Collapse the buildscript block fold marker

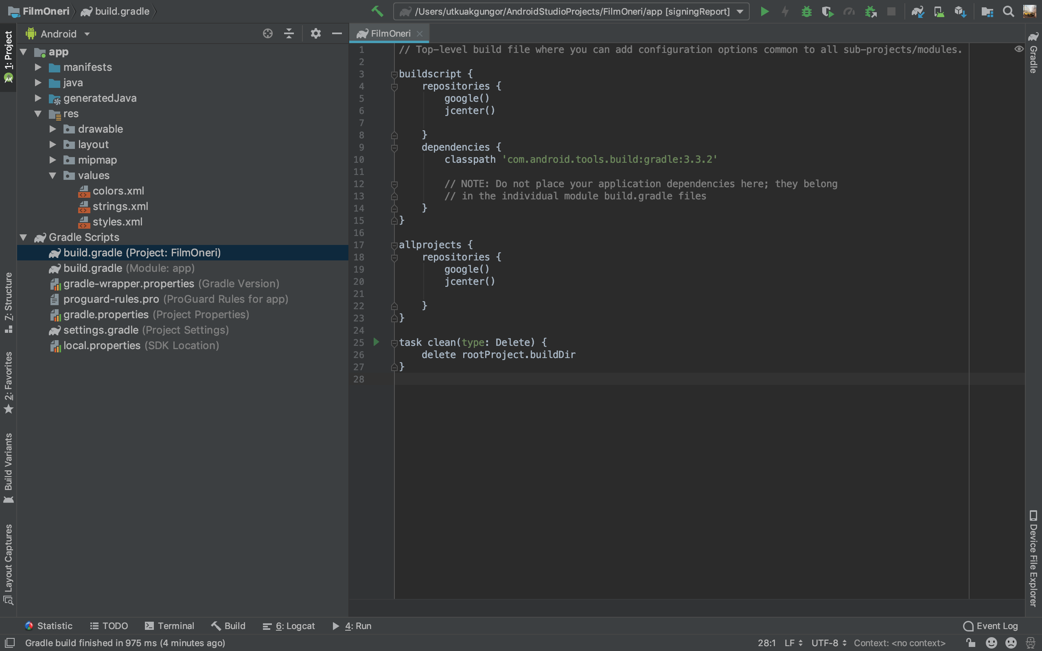[394, 74]
